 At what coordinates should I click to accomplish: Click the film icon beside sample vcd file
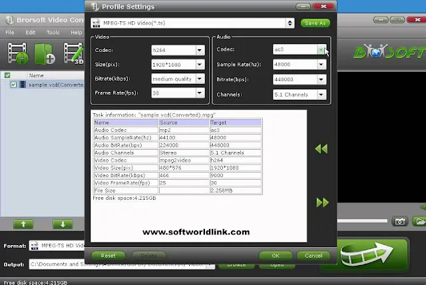[x=23, y=85]
